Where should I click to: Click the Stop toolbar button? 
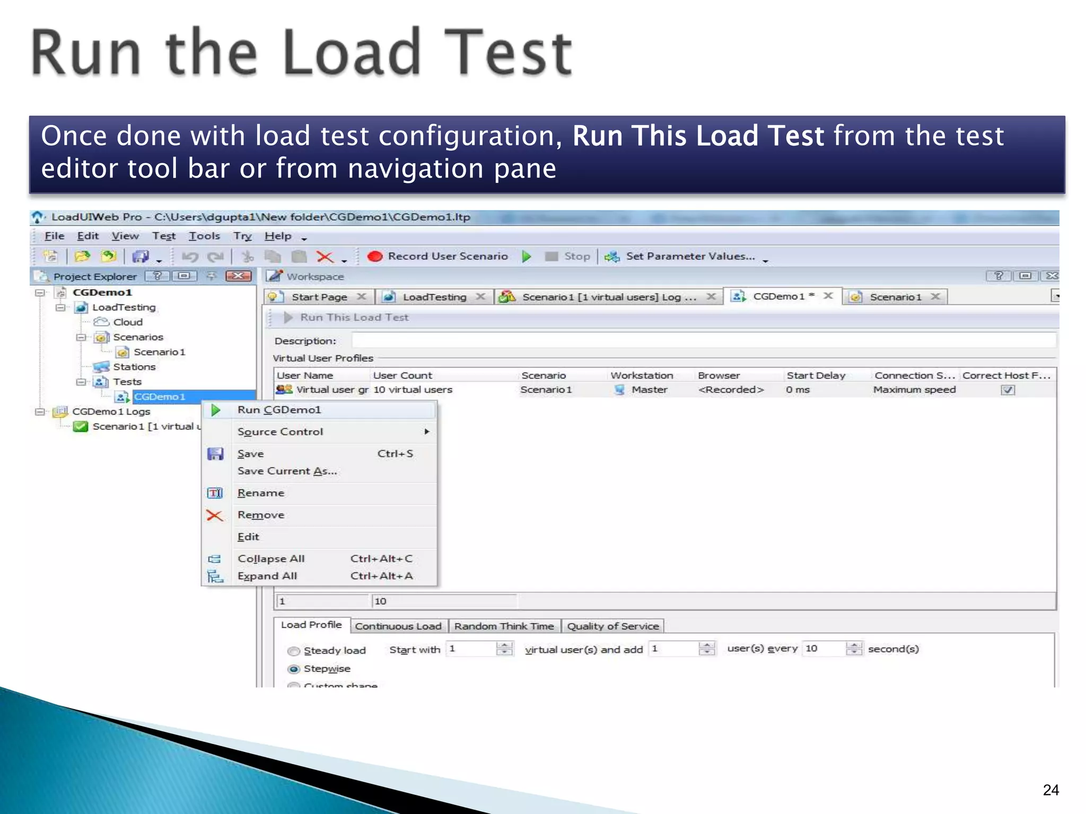tap(568, 256)
